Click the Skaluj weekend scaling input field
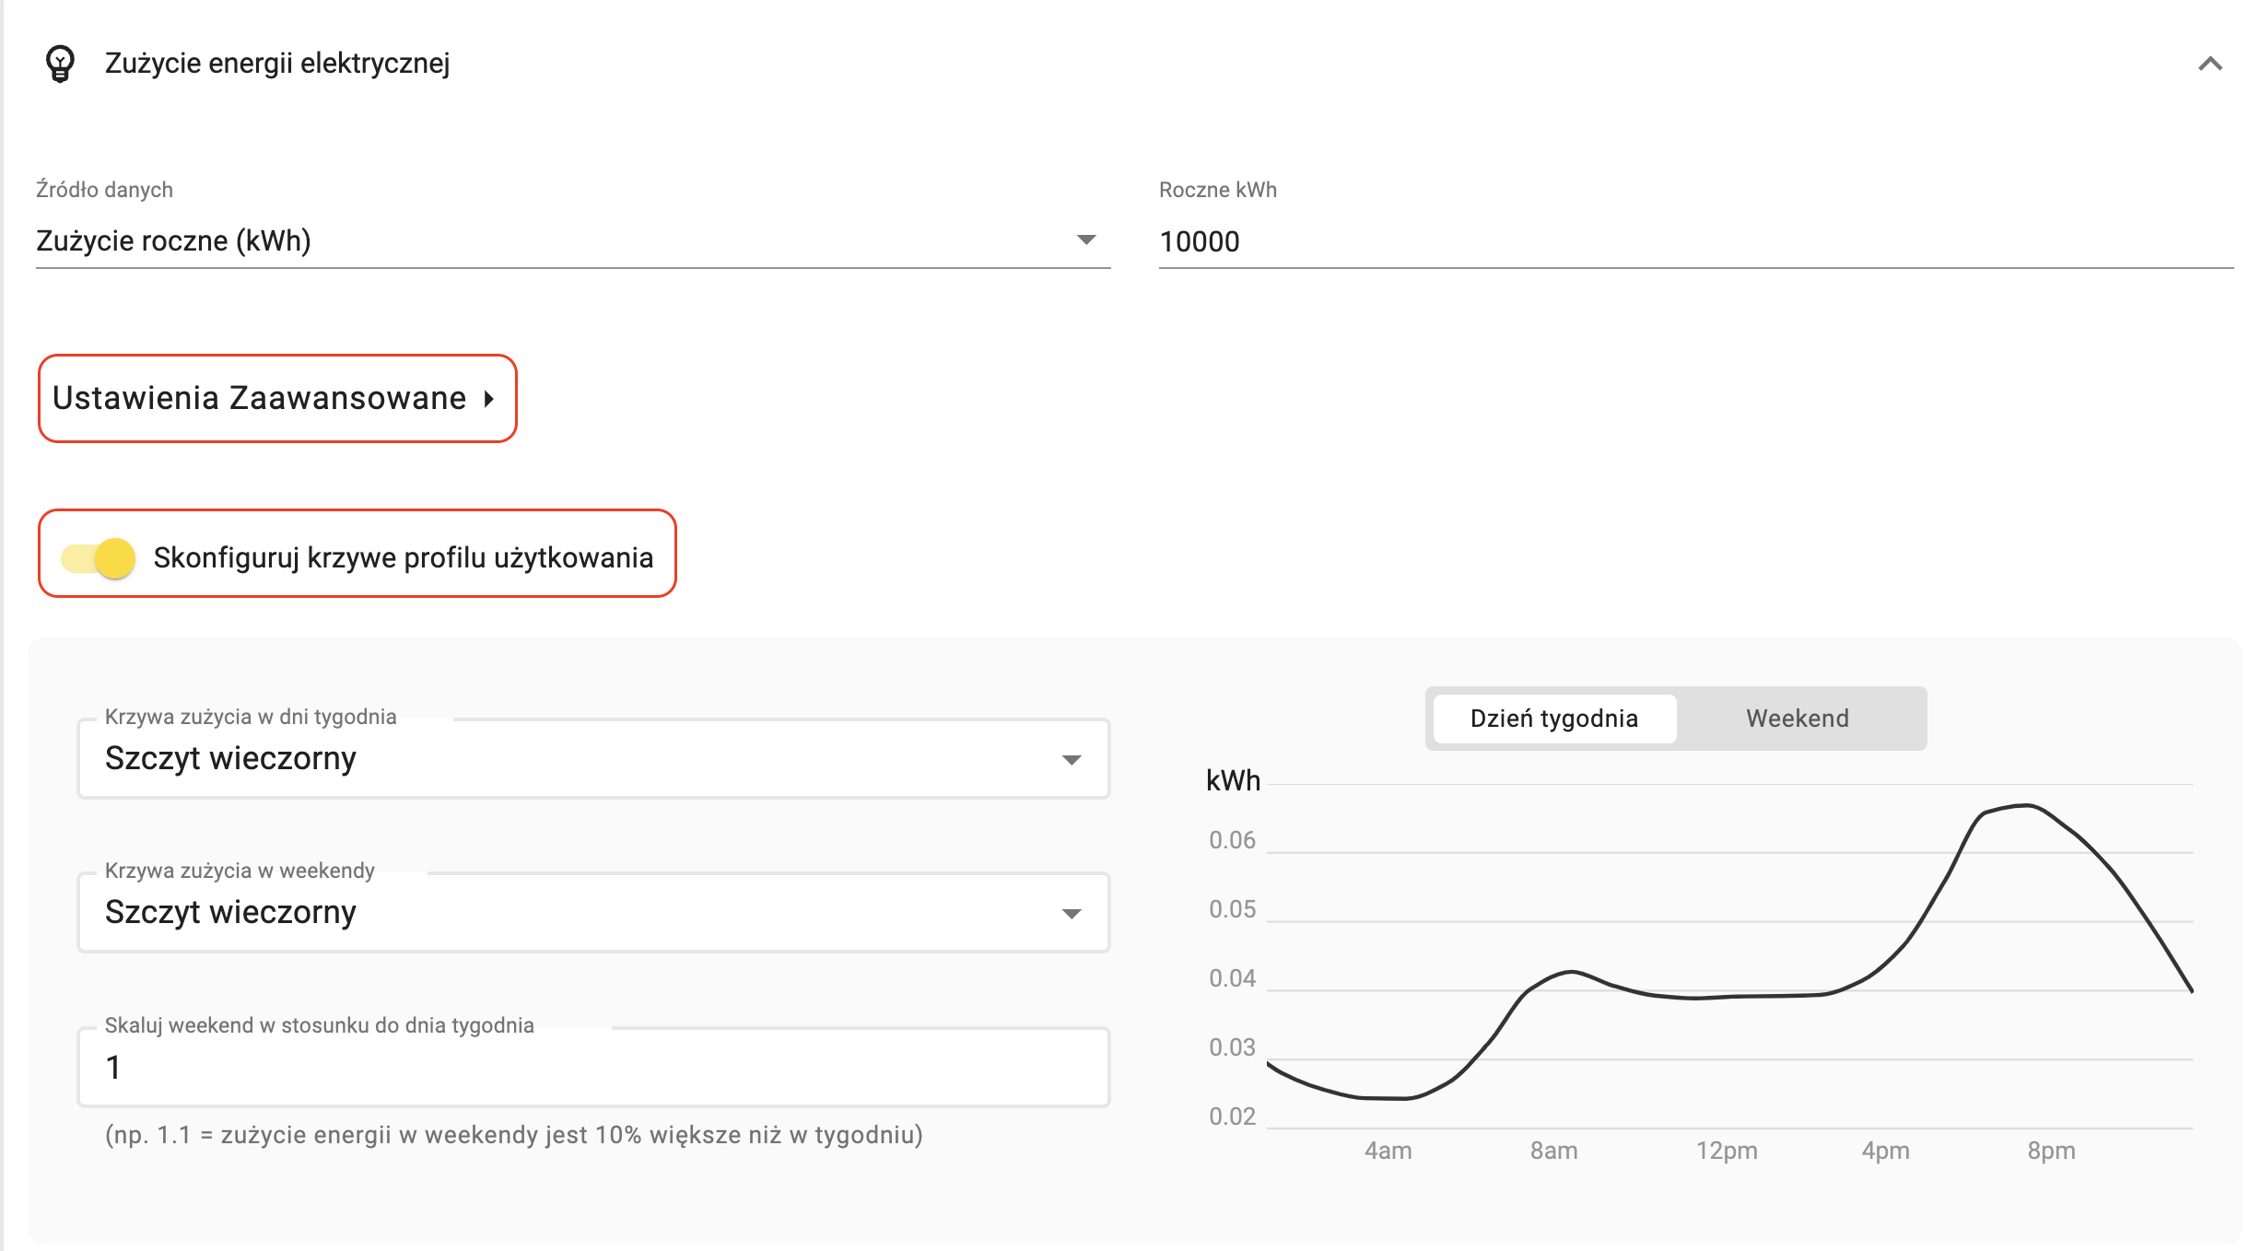This screenshot has height=1251, width=2261. pyautogui.click(x=593, y=1067)
